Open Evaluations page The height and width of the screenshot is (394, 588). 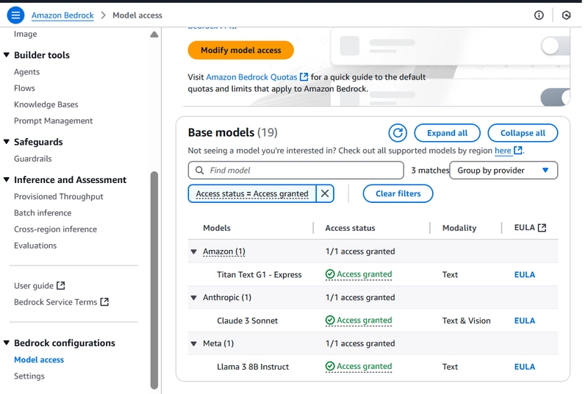pos(35,246)
